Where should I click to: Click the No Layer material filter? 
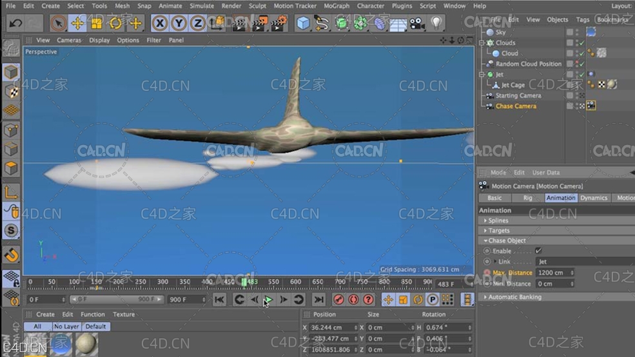coord(66,326)
